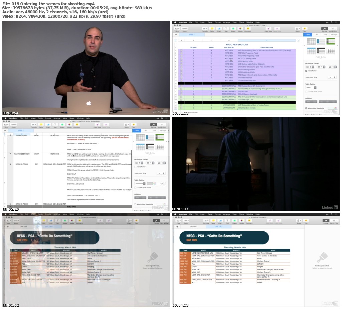
Task: Click green table style thumbnail in ShotList_NFCC_PSA inspector
Action: pyautogui.click(x=330, y=41)
